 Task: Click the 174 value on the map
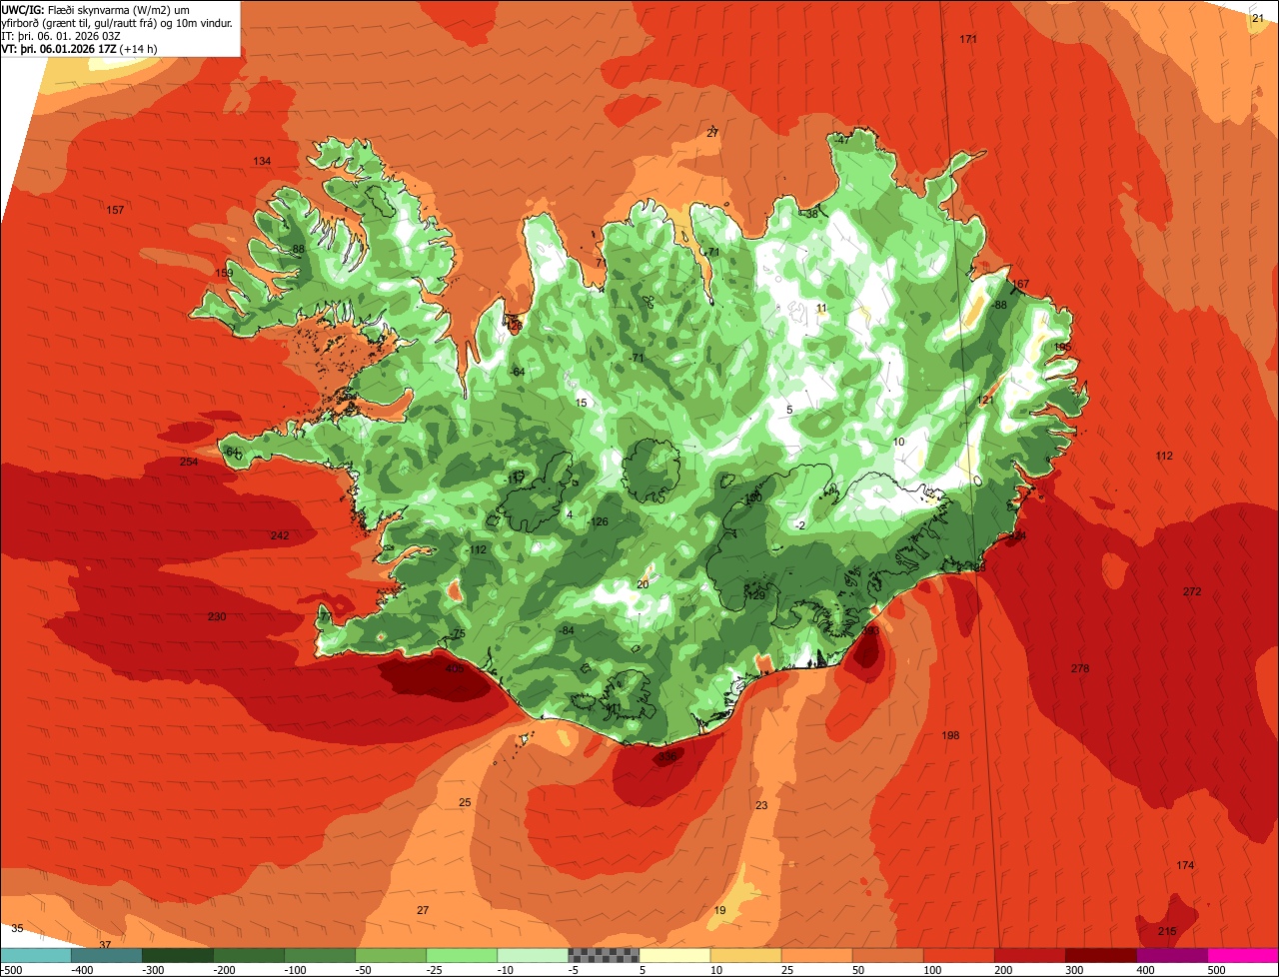click(1185, 864)
